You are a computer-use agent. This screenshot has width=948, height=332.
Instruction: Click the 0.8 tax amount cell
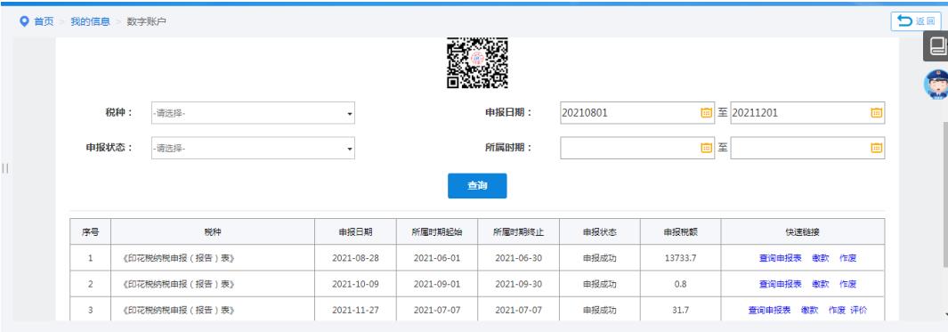point(680,284)
